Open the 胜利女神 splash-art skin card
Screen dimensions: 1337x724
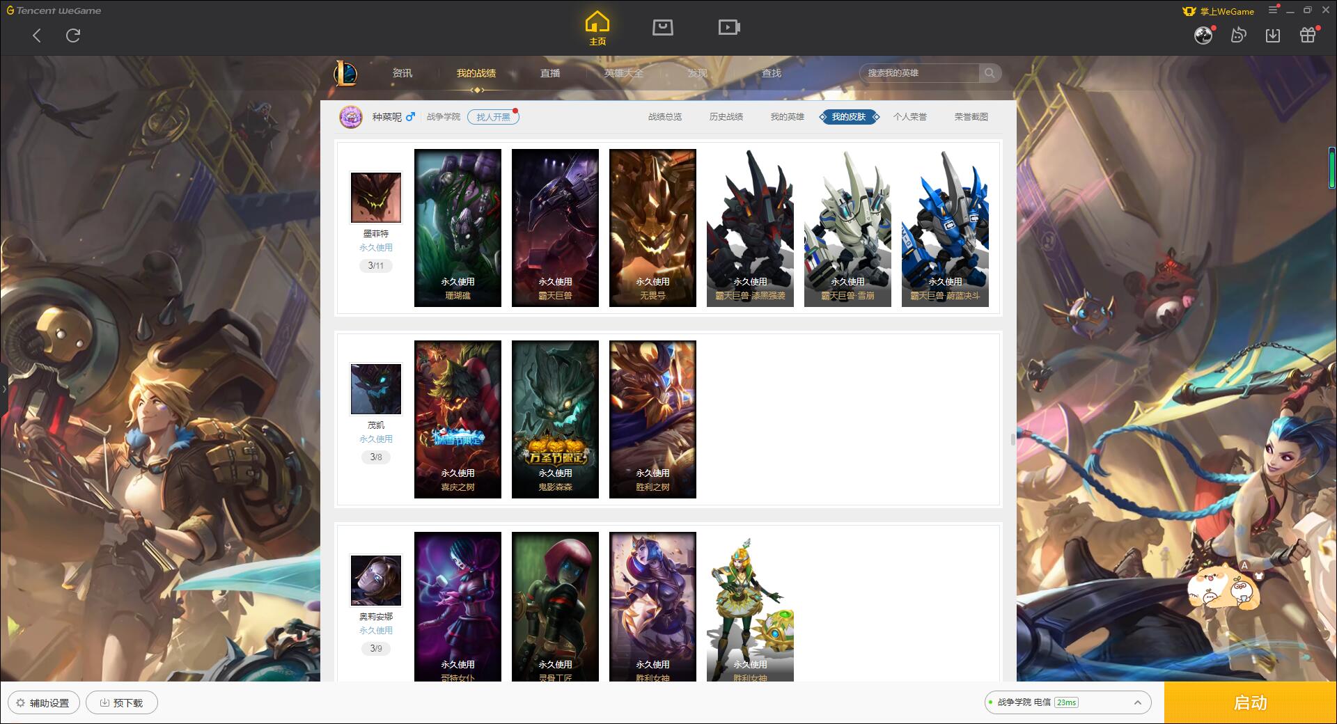tap(652, 606)
